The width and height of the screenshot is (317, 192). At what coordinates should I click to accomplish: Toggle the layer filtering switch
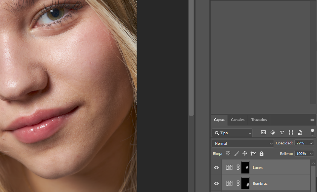pos(312,132)
